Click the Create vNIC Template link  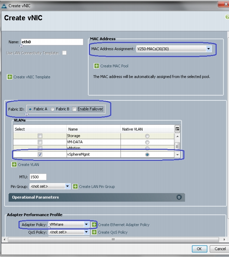pos(32,77)
